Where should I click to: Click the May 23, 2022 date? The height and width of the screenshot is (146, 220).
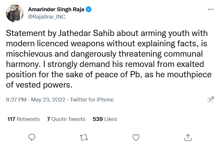(49, 100)
